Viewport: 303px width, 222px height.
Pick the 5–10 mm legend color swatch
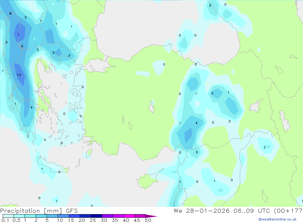click(52, 216)
